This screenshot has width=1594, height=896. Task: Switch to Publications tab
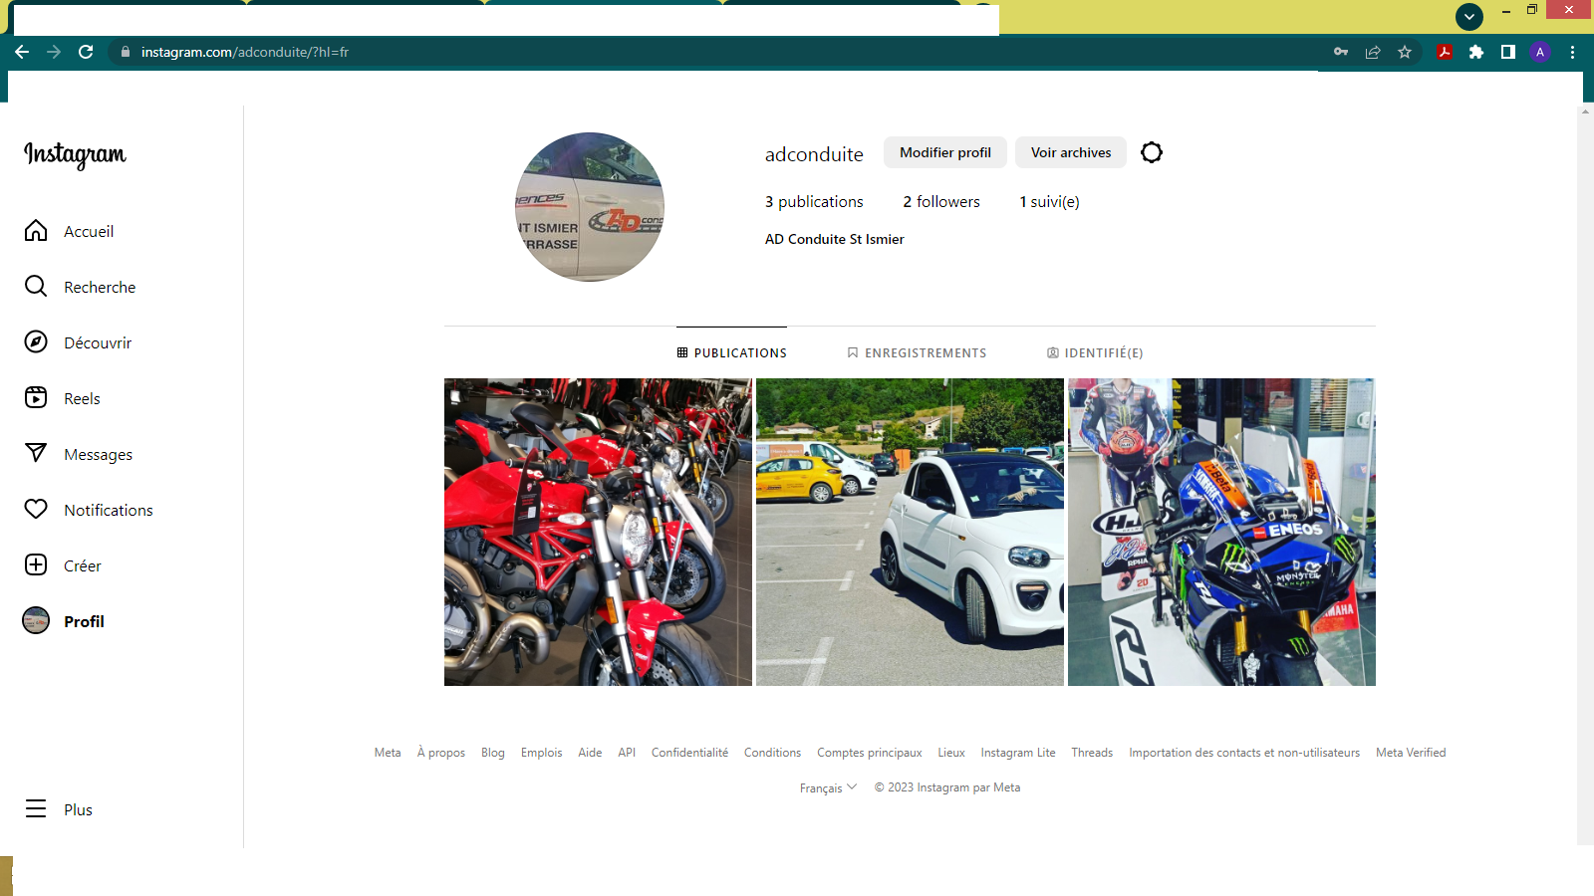pos(731,352)
